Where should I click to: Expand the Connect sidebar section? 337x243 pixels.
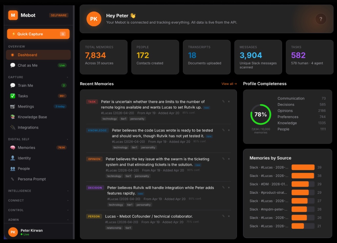pos(67,201)
